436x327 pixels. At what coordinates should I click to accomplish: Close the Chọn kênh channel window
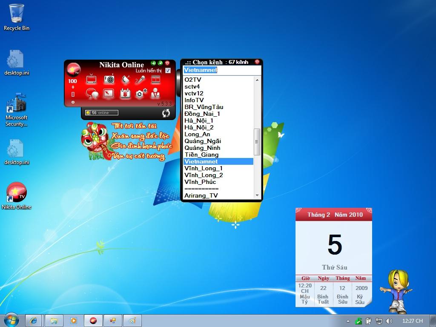tap(257, 62)
